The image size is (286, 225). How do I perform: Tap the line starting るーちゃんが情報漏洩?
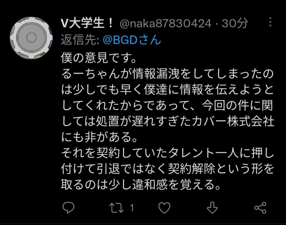pos(167,74)
